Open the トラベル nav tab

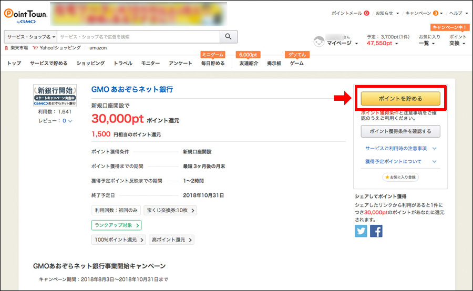tap(123, 64)
